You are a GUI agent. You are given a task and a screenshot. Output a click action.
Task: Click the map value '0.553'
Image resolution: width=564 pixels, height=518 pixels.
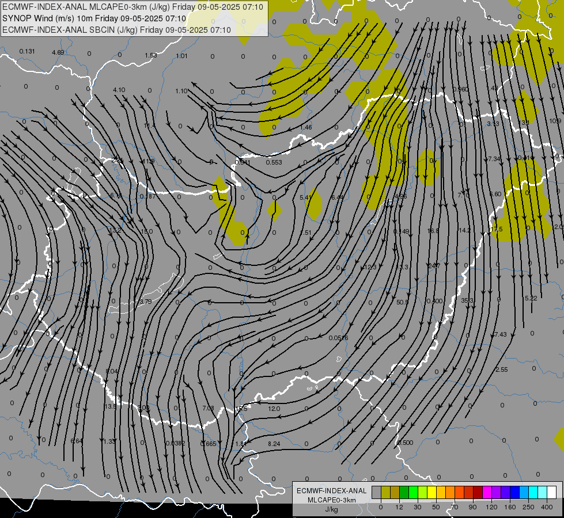[x=274, y=162]
